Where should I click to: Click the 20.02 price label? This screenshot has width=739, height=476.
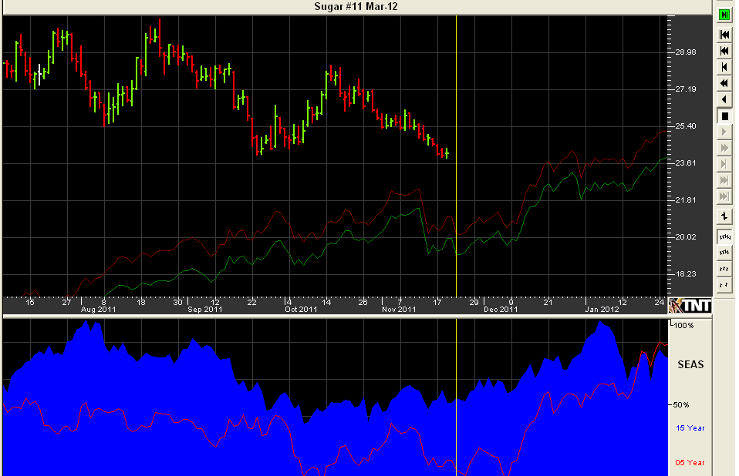pos(685,237)
